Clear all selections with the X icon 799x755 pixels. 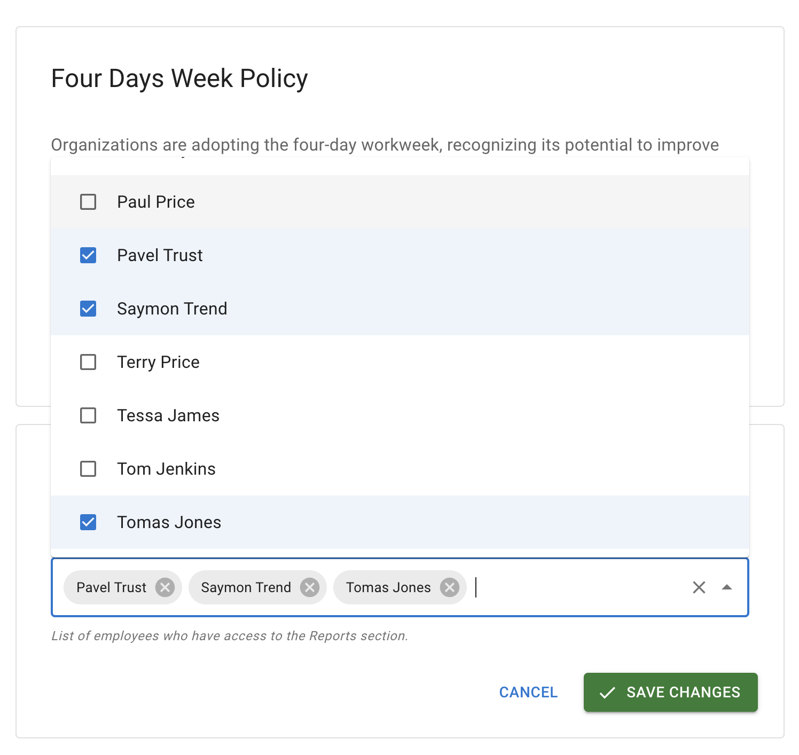pyautogui.click(x=699, y=587)
